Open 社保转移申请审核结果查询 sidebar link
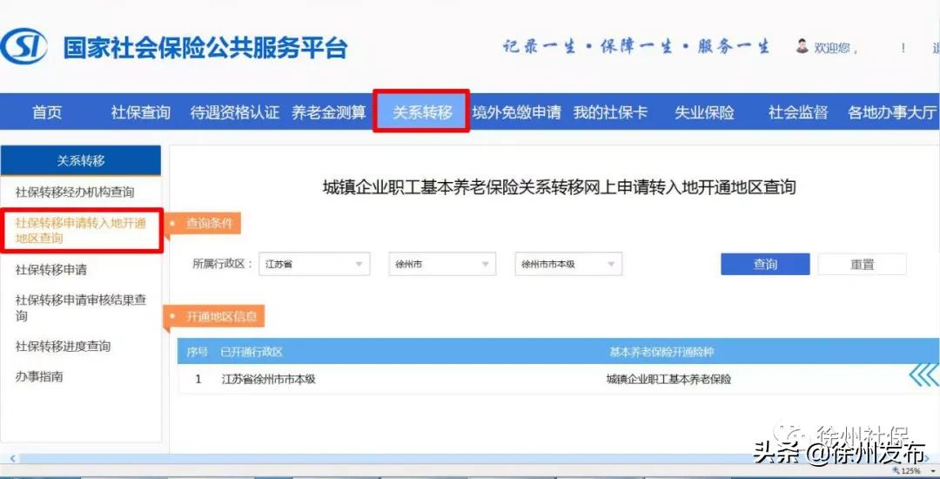The image size is (940, 479). coord(81,307)
